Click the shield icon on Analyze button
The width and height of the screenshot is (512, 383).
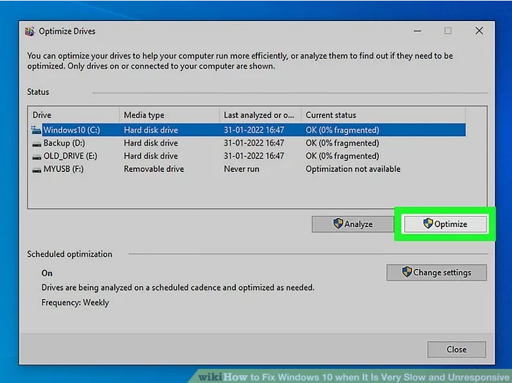pos(338,224)
